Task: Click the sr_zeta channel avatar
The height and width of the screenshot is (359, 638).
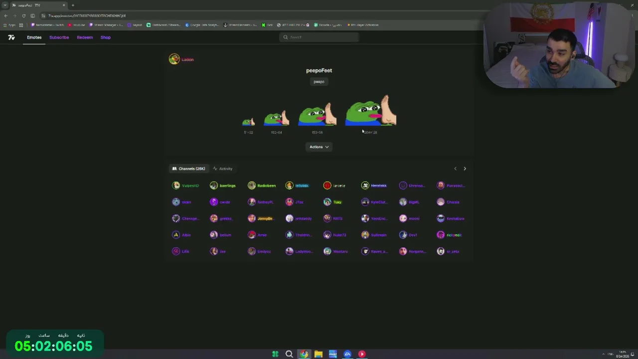Action: (441, 251)
